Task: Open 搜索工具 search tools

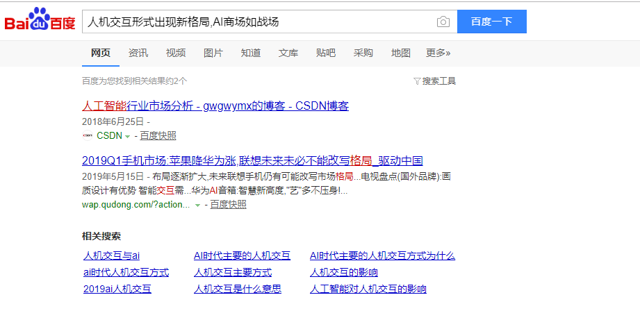Action: point(438,81)
